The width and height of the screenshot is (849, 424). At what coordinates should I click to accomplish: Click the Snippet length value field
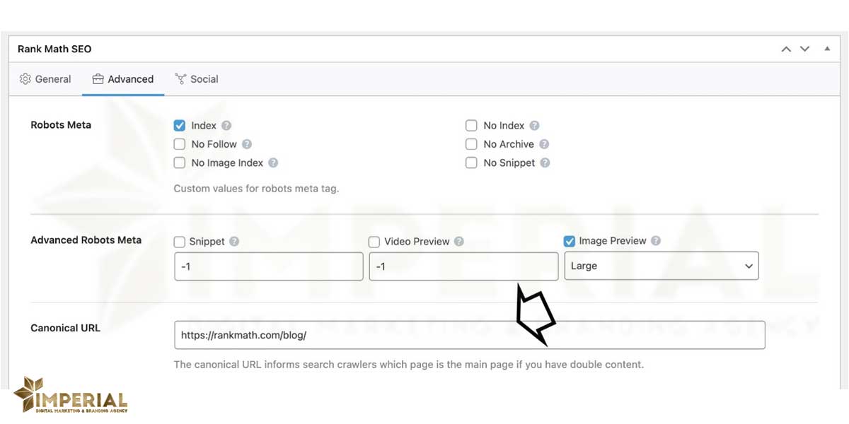point(268,266)
